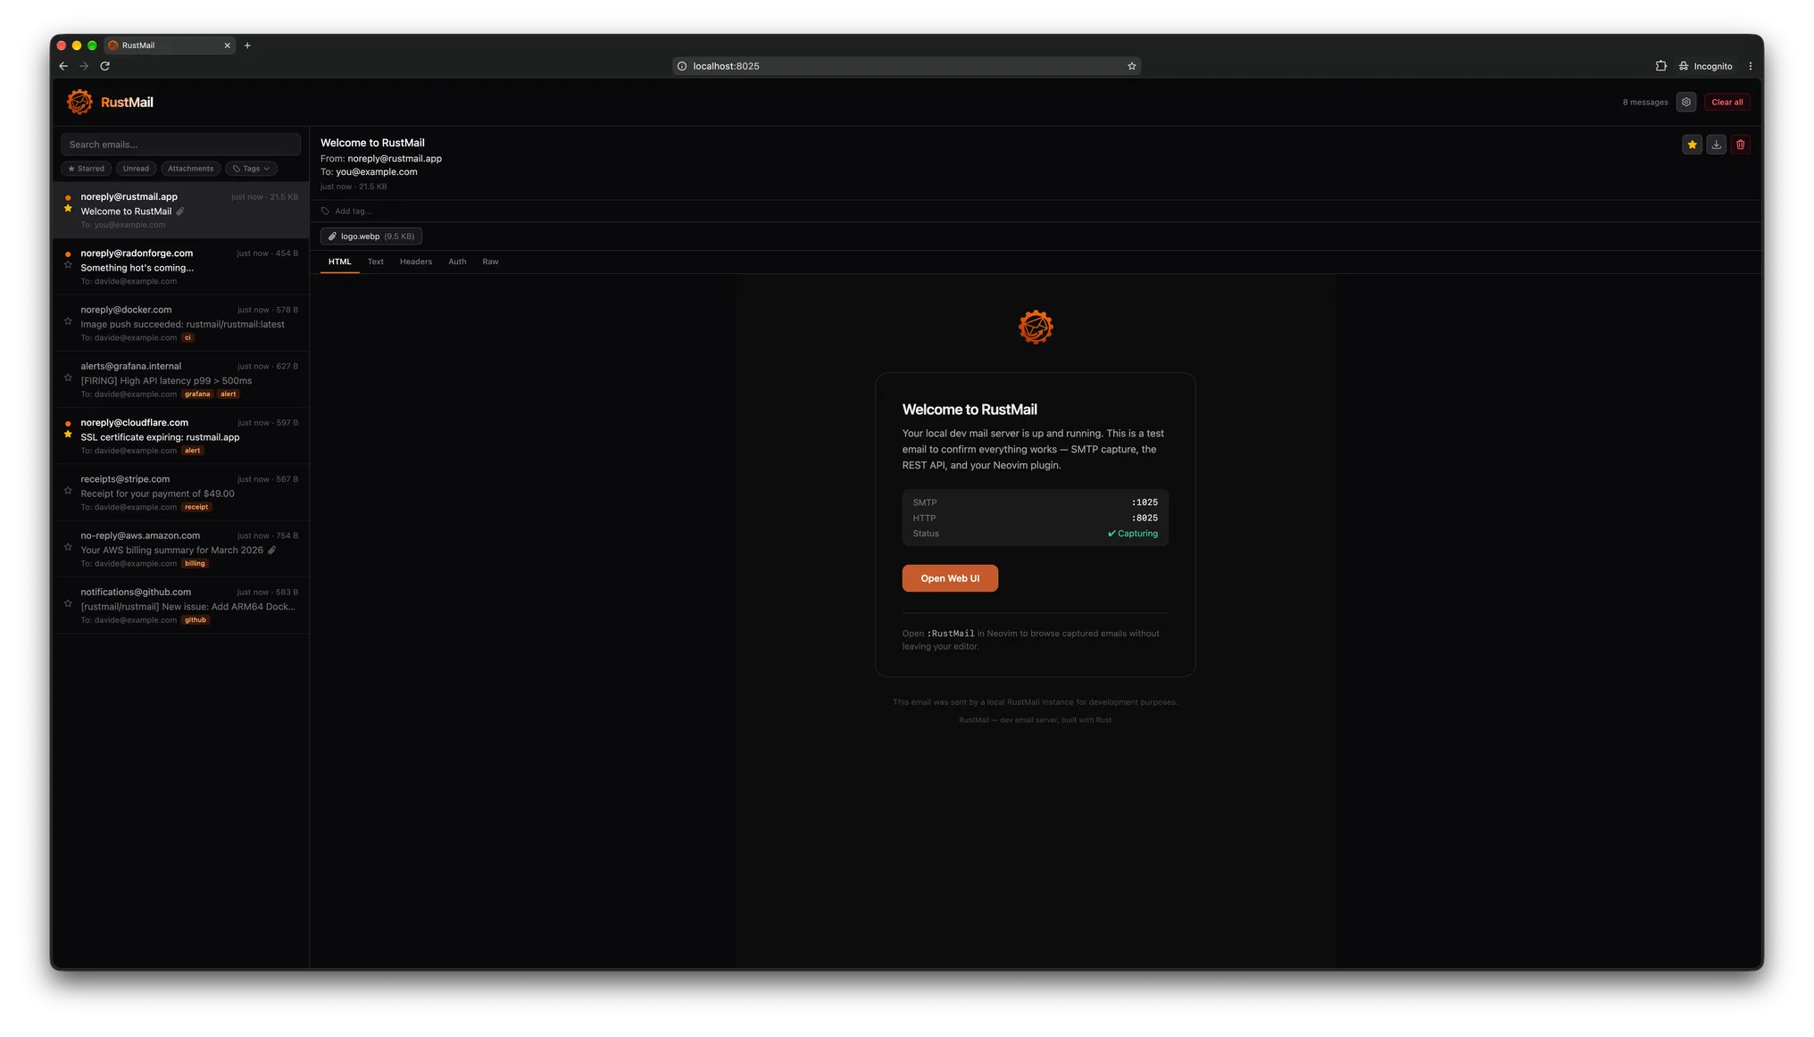Open the browser three-dot menu
The image size is (1814, 1037).
tap(1750, 66)
